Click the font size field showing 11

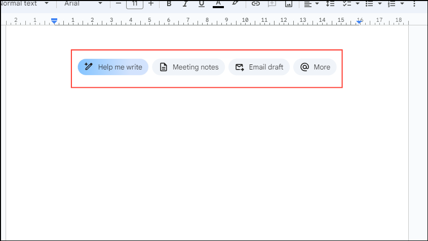click(x=135, y=4)
